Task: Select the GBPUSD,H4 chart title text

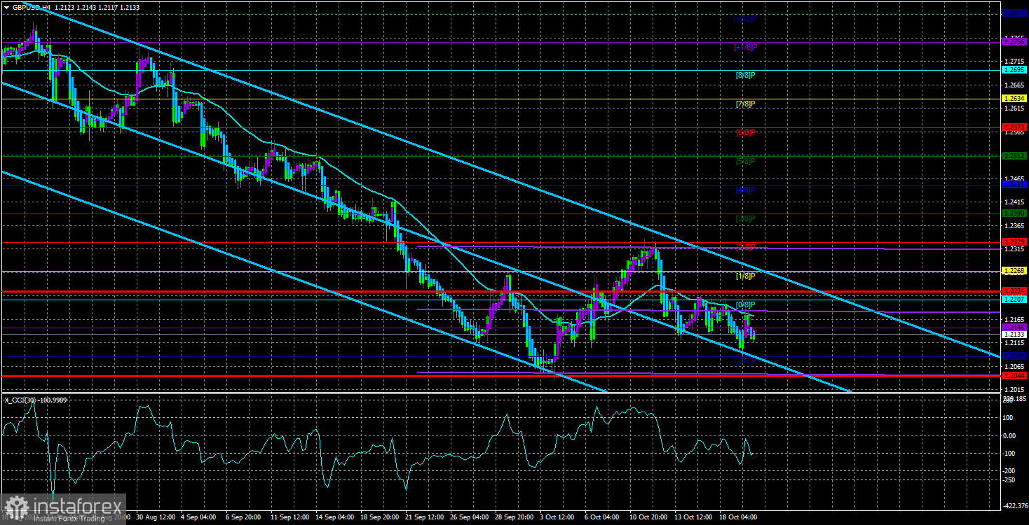Action: click(x=31, y=8)
